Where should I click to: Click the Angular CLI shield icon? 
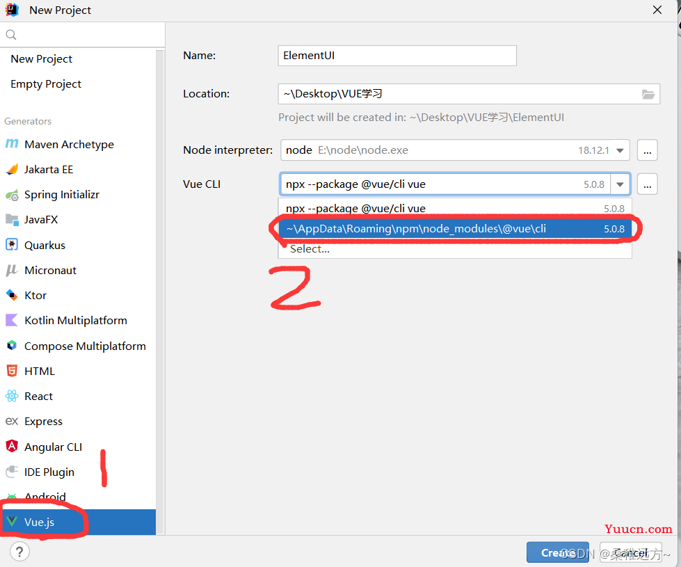[x=12, y=446]
